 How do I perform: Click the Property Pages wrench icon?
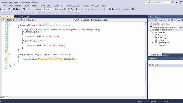click(157, 65)
